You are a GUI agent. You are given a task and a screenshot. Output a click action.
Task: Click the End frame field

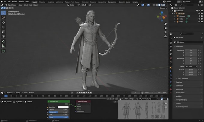click(x=162, y=93)
